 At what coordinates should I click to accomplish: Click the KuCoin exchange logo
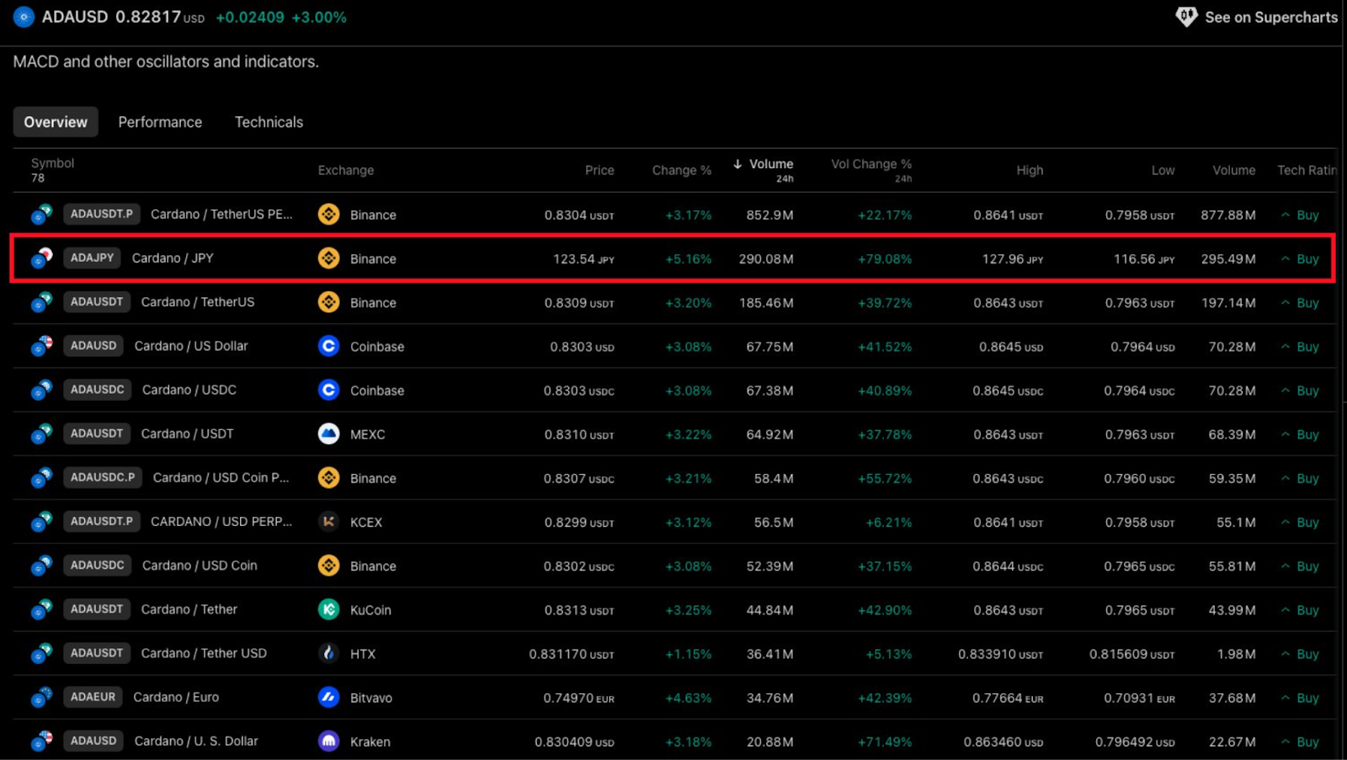(x=328, y=609)
